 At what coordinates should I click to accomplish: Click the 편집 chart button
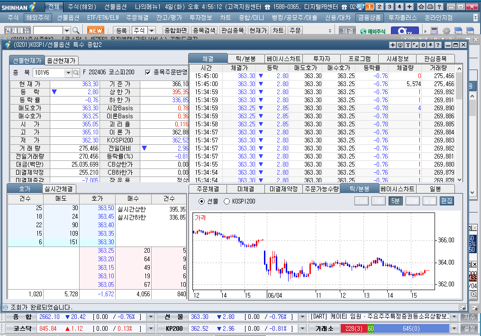click(x=446, y=201)
